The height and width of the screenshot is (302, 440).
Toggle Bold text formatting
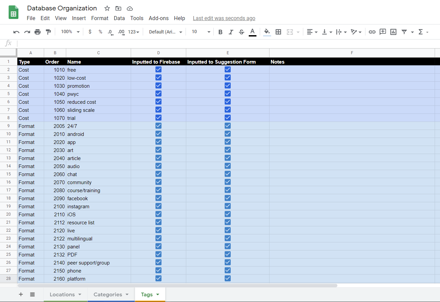pos(220,32)
